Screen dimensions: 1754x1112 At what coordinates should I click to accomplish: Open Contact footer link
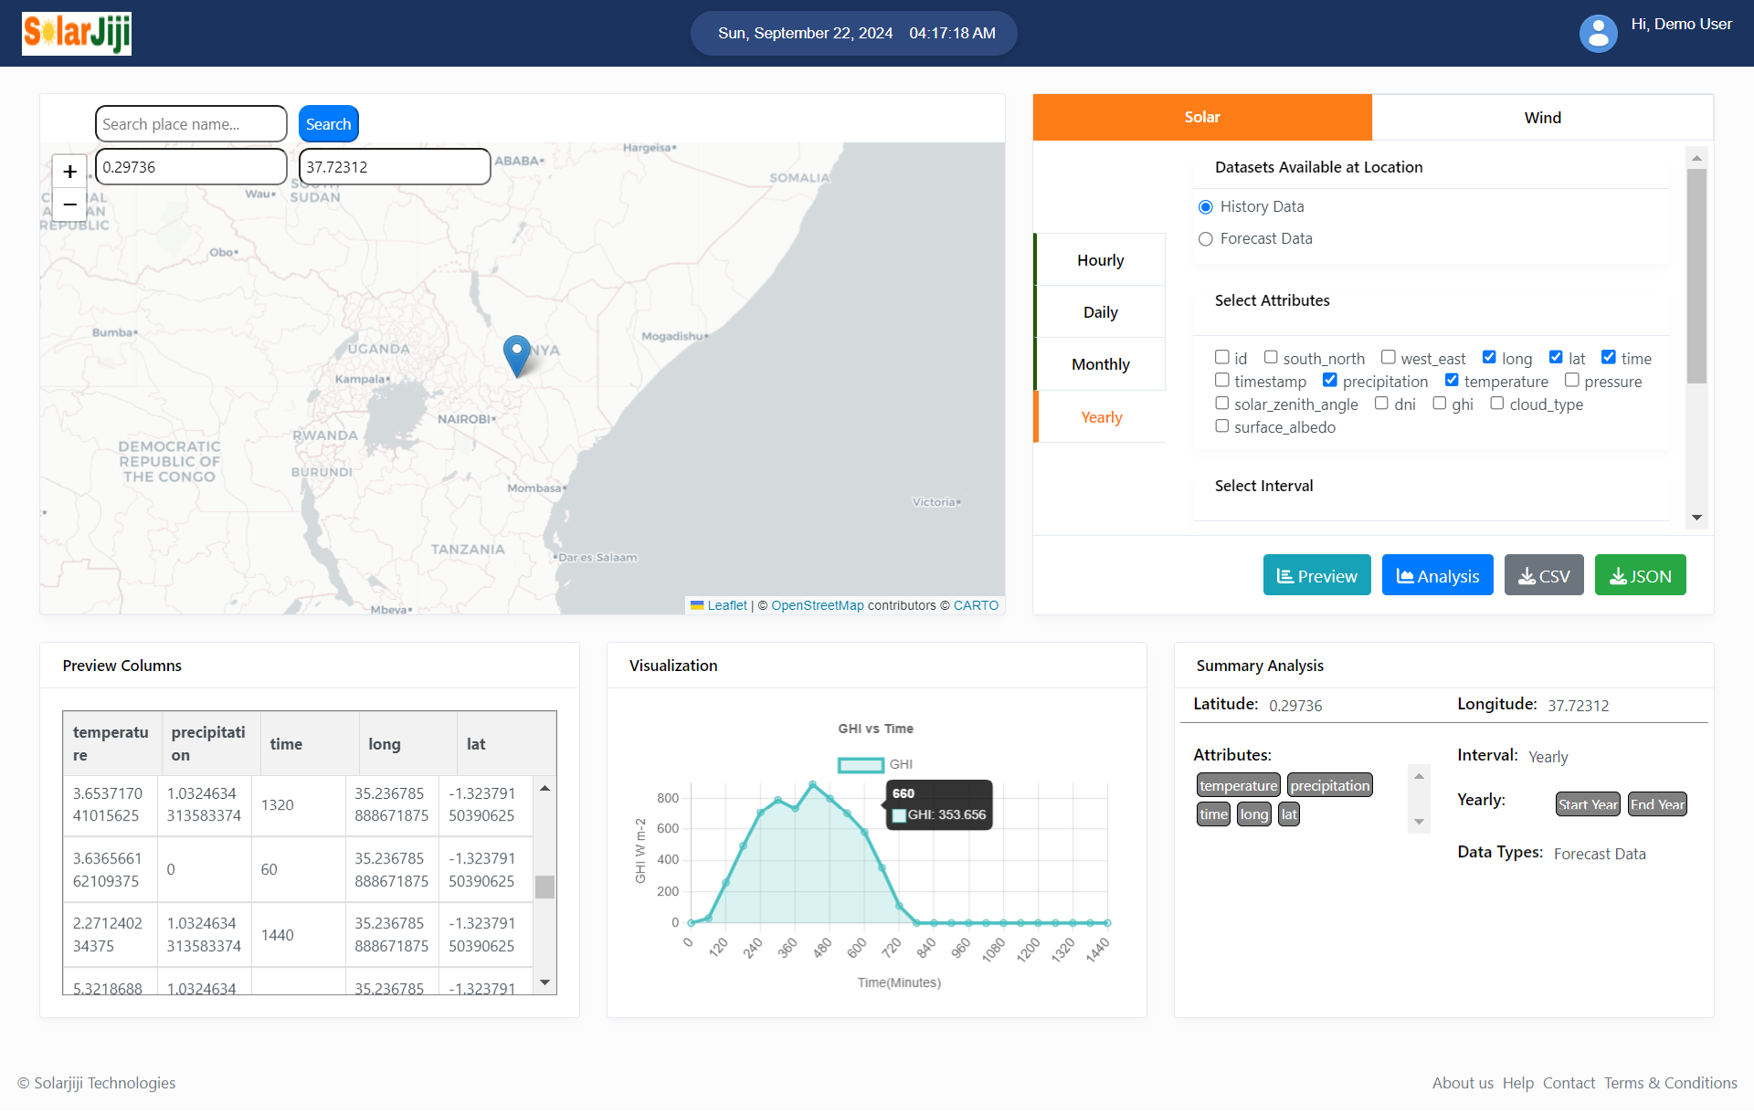point(1569,1083)
